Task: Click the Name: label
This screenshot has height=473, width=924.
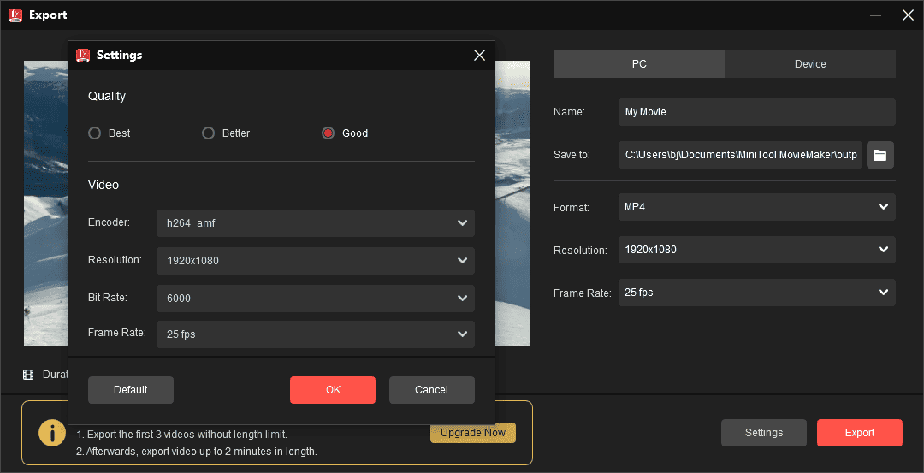Action: click(x=569, y=112)
